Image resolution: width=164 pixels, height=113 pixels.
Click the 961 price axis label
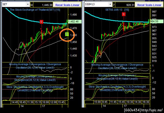154,34
